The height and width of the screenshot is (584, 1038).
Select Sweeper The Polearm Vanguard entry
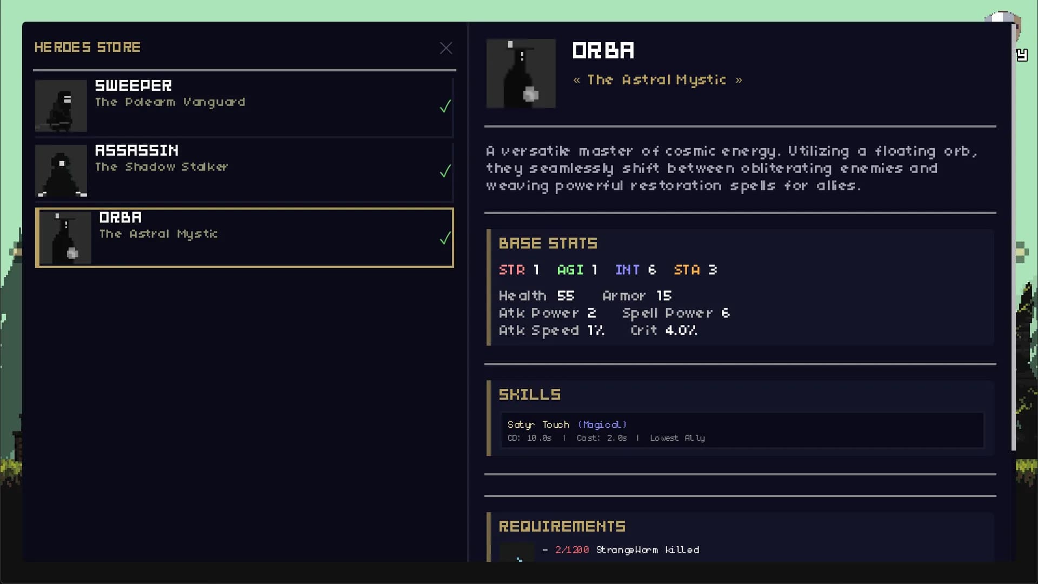pos(244,107)
